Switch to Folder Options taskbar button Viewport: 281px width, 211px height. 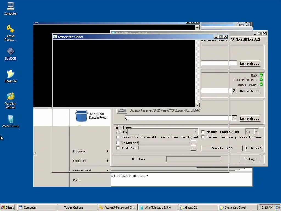coord(77,207)
